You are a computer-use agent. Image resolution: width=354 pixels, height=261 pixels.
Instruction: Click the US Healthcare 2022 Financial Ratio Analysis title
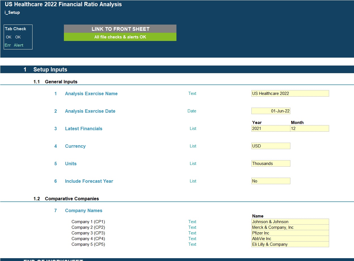[x=63, y=4]
